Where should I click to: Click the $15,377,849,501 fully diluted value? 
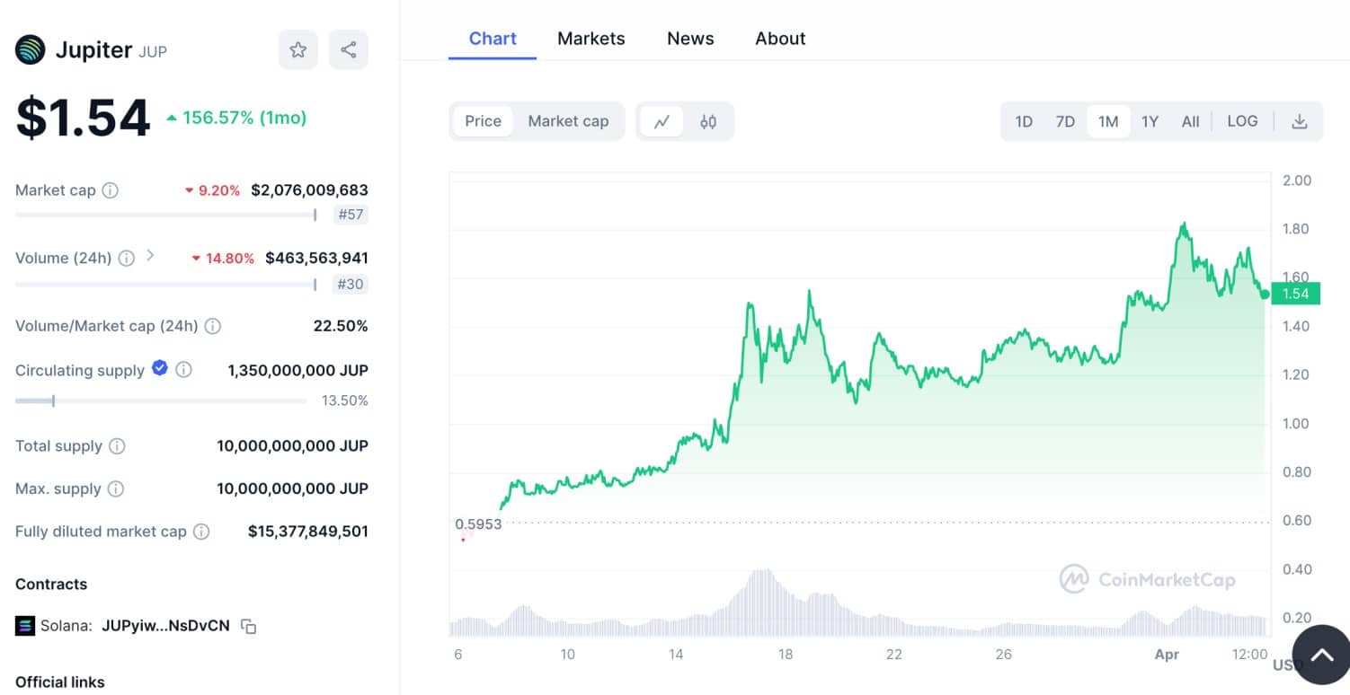pyautogui.click(x=308, y=532)
